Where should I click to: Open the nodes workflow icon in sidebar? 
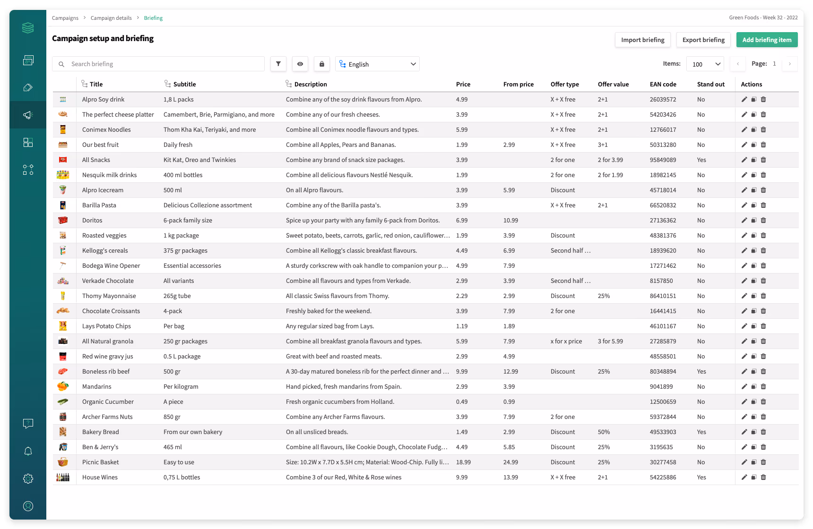point(28,170)
